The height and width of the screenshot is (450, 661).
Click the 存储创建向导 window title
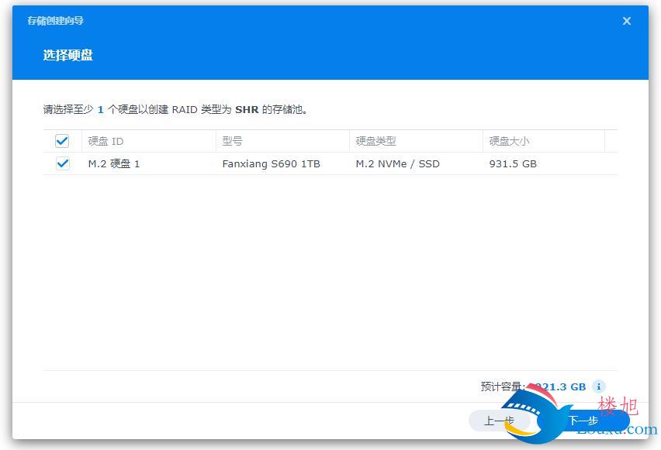pyautogui.click(x=55, y=21)
